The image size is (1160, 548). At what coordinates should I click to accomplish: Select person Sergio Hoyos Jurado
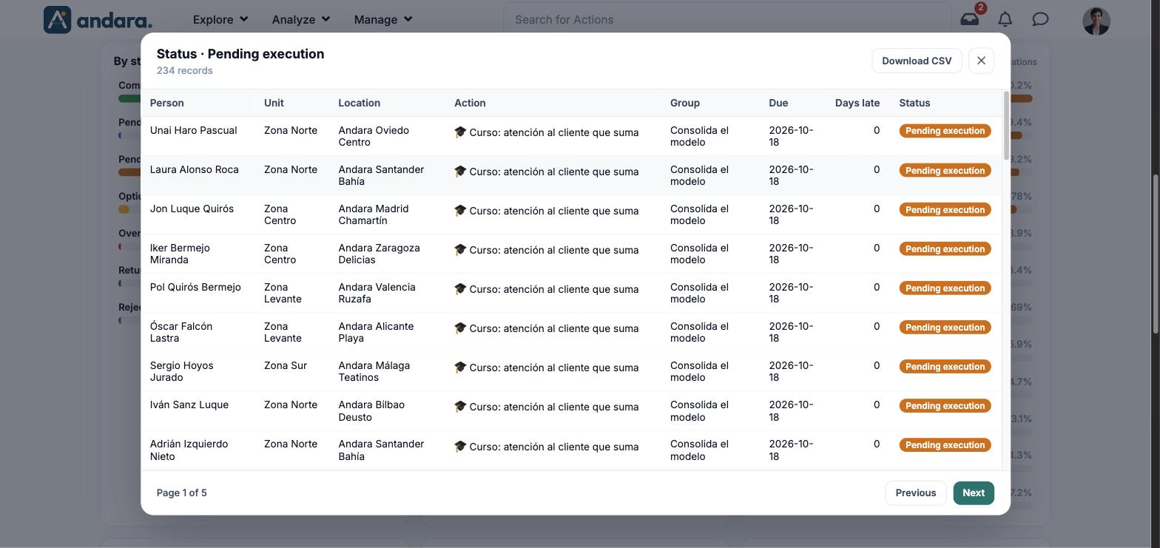181,371
